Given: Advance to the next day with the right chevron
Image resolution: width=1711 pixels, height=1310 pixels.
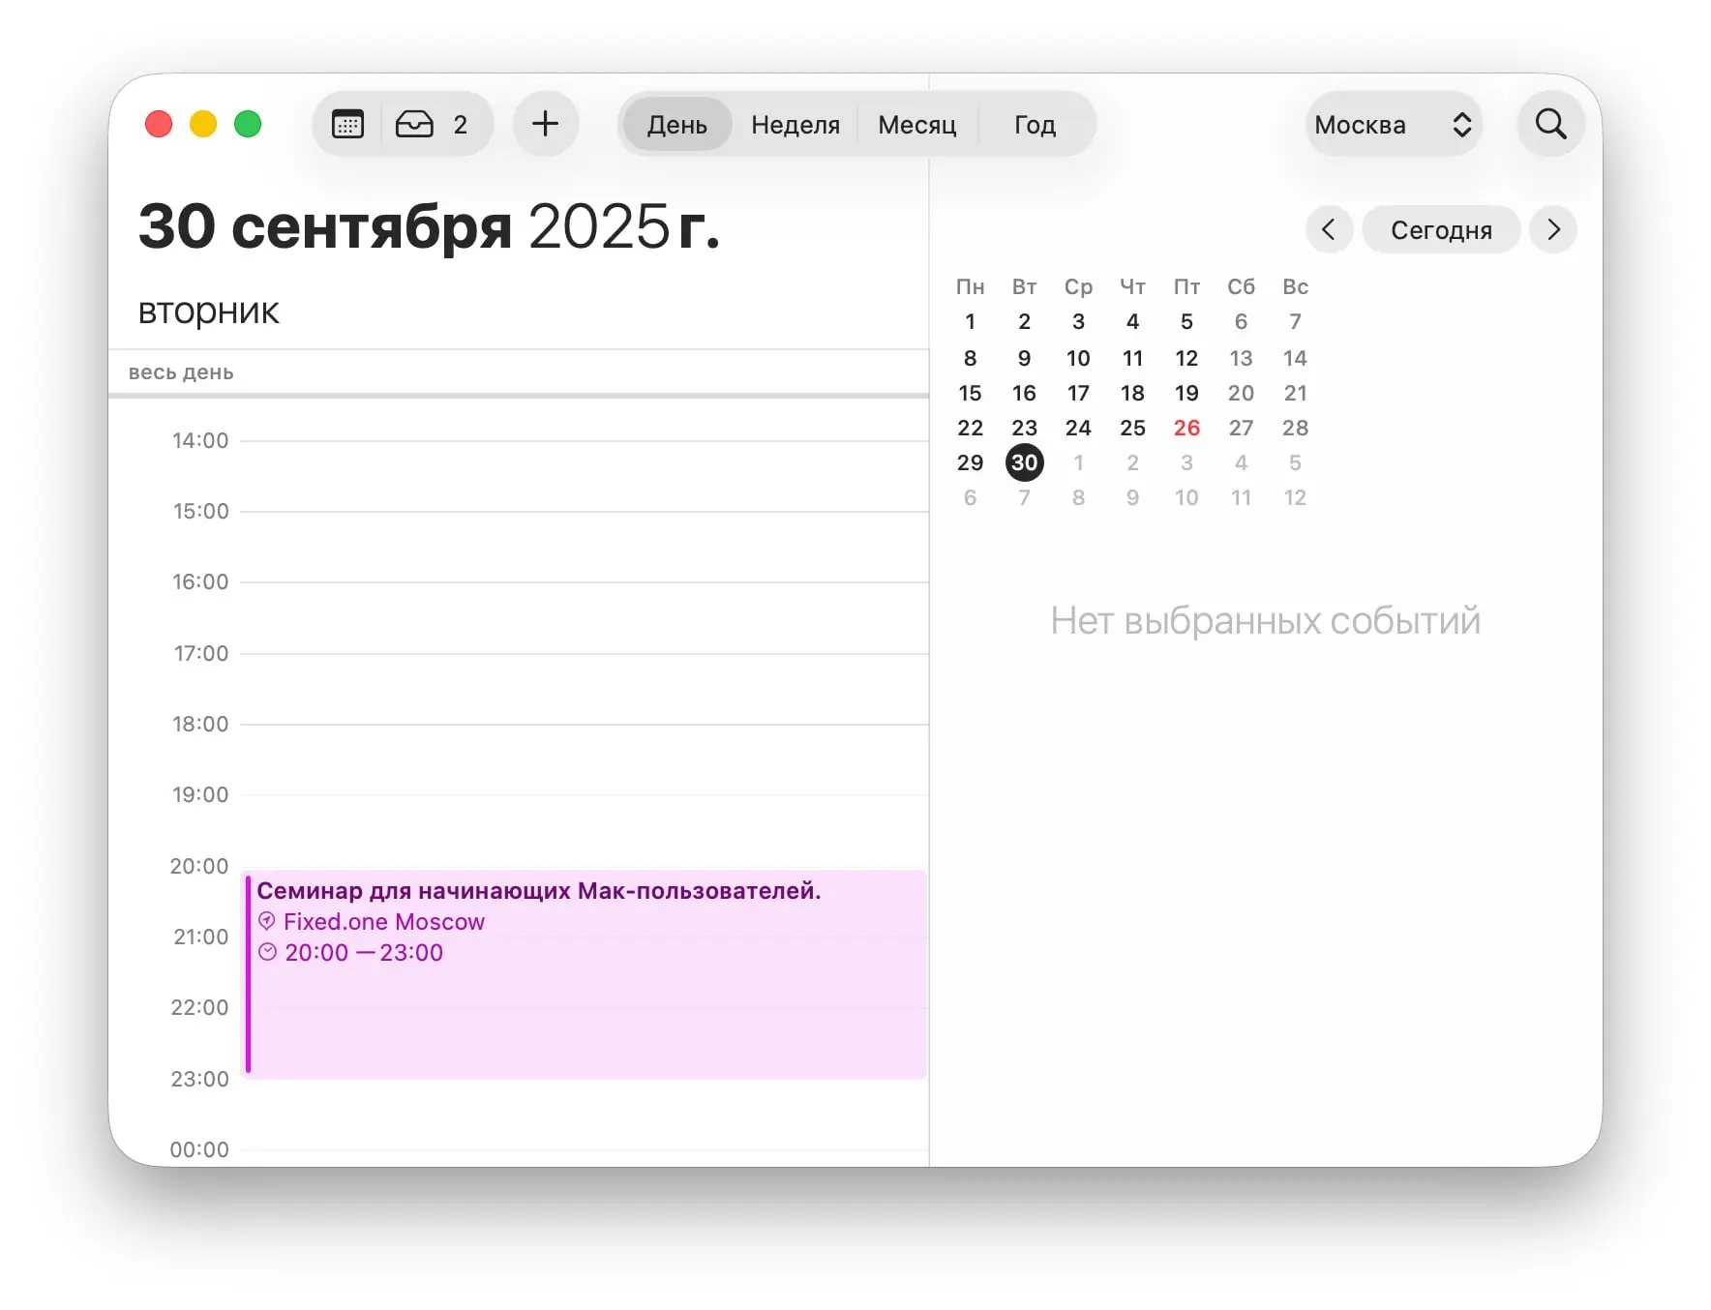Looking at the screenshot, I should pyautogui.click(x=1553, y=229).
